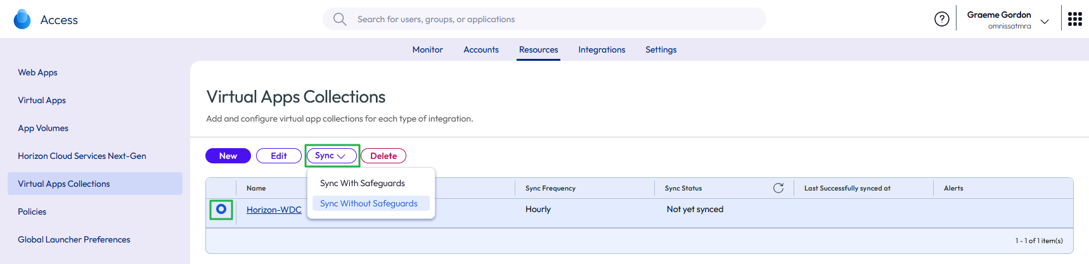Refresh sync status with circular arrow icon
The image size is (1089, 264).
pyautogui.click(x=778, y=188)
